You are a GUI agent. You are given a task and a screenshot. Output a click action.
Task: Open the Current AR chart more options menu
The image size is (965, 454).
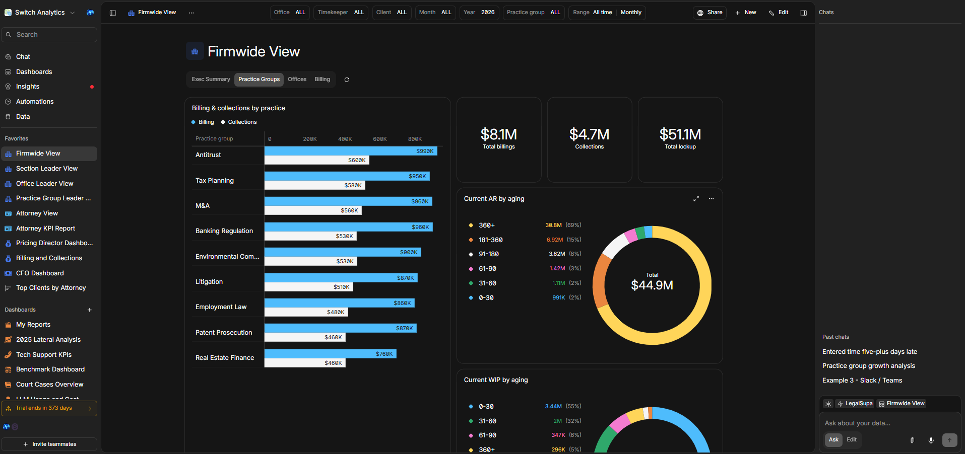[711, 199]
